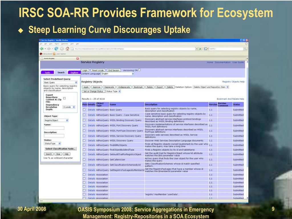
Task: Check the GetCallersUser row checkbox
Action: coord(84,159)
